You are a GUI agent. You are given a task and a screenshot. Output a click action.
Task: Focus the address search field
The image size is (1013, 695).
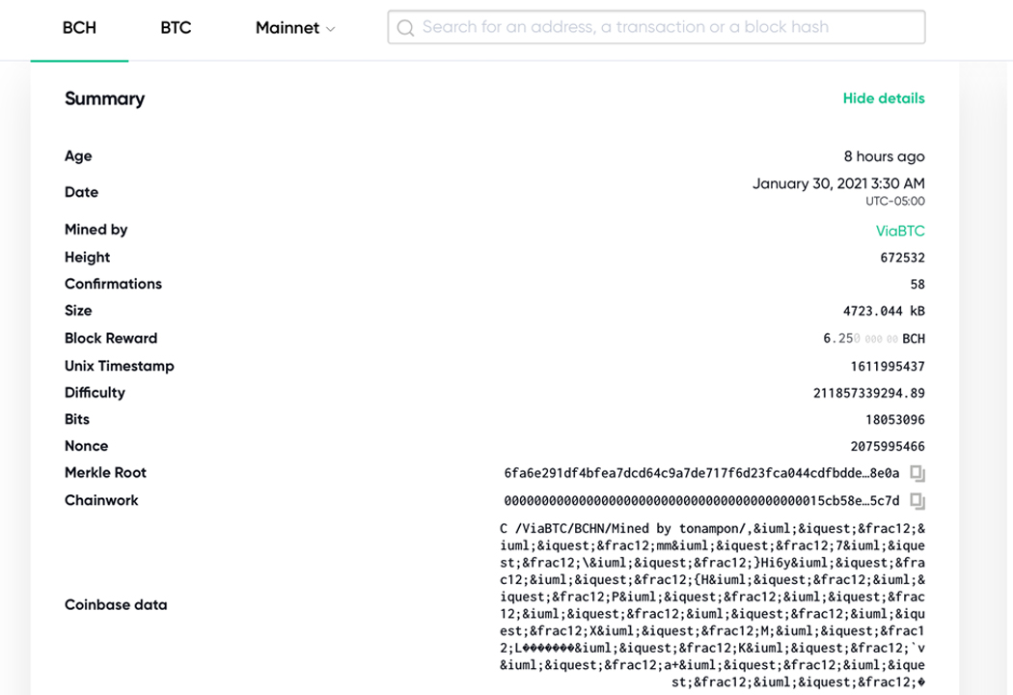(x=656, y=27)
